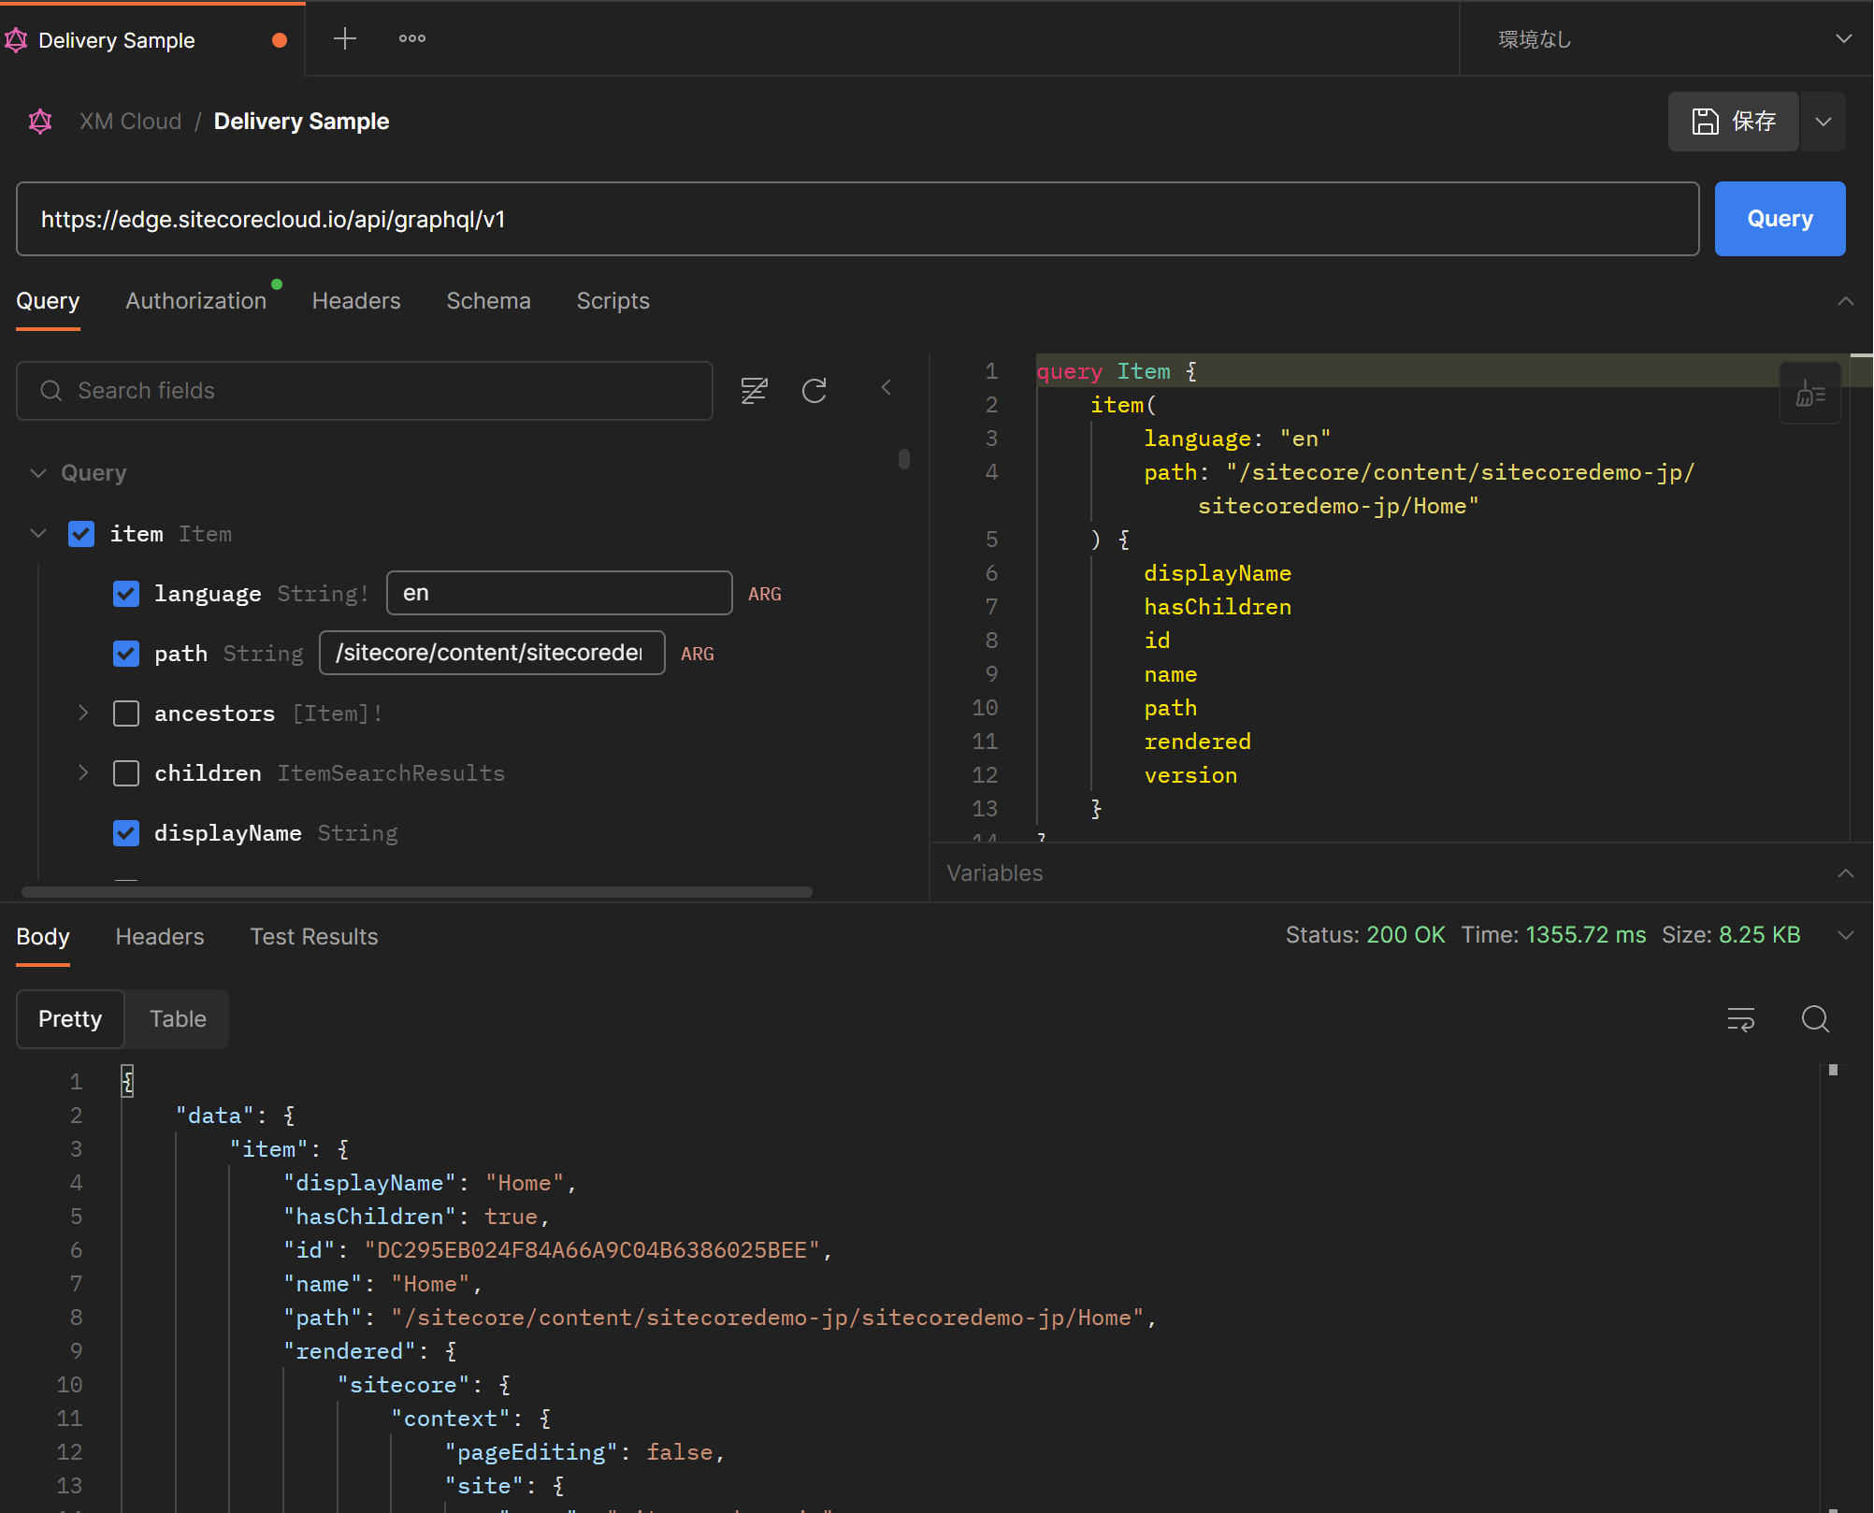1874x1513 pixels.
Task: Click the 保存 save button
Action: tap(1734, 122)
